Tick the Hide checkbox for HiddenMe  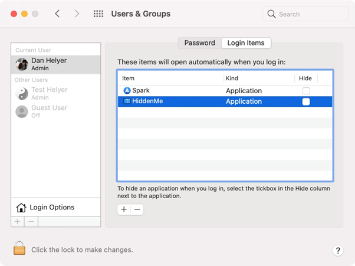click(x=306, y=101)
